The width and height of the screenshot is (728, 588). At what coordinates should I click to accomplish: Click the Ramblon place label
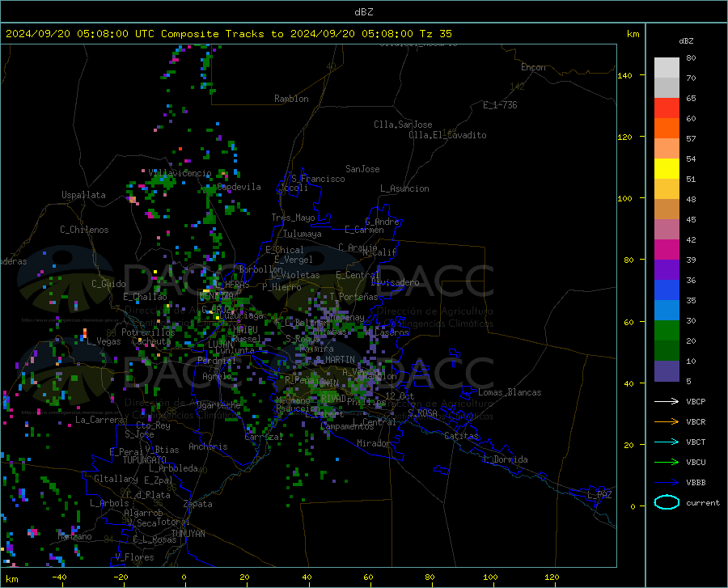click(291, 99)
